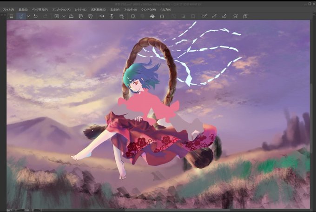Screen dimensions: 316x212
Task: Click the Clear (boxed X) icon
Action: (x=57, y=16)
